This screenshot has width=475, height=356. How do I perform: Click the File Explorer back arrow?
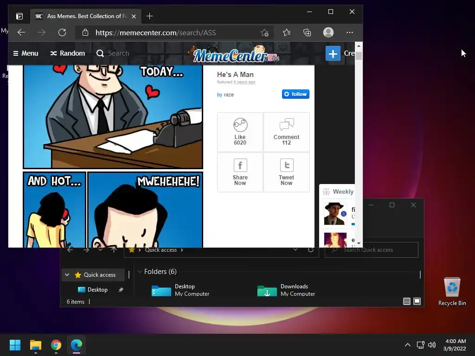click(71, 250)
